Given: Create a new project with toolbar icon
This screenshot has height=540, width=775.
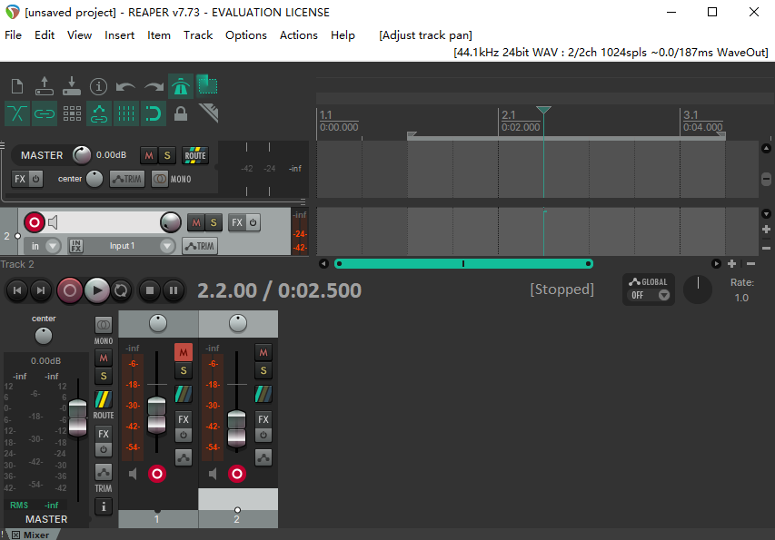Looking at the screenshot, I should 17,86.
